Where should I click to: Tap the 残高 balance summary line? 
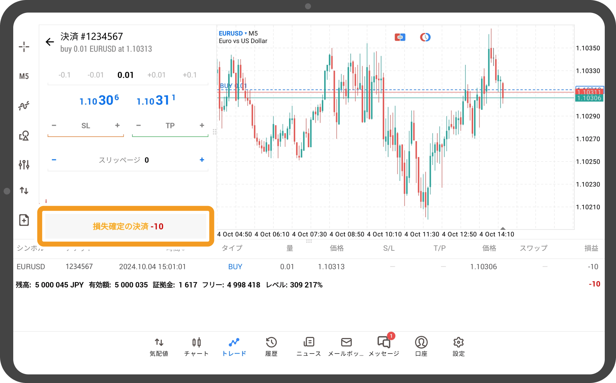click(x=169, y=285)
